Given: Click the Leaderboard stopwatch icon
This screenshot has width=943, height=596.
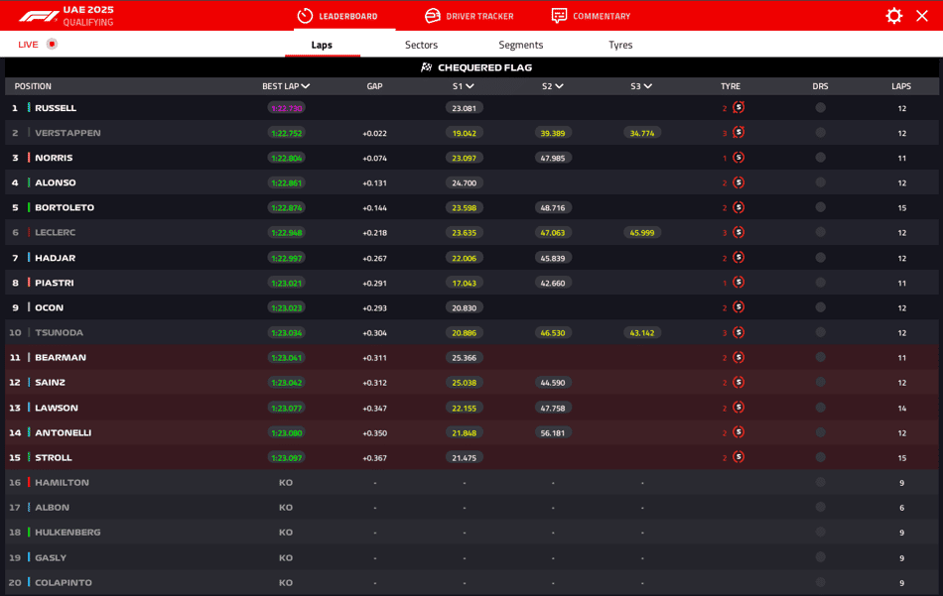Looking at the screenshot, I should point(305,16).
